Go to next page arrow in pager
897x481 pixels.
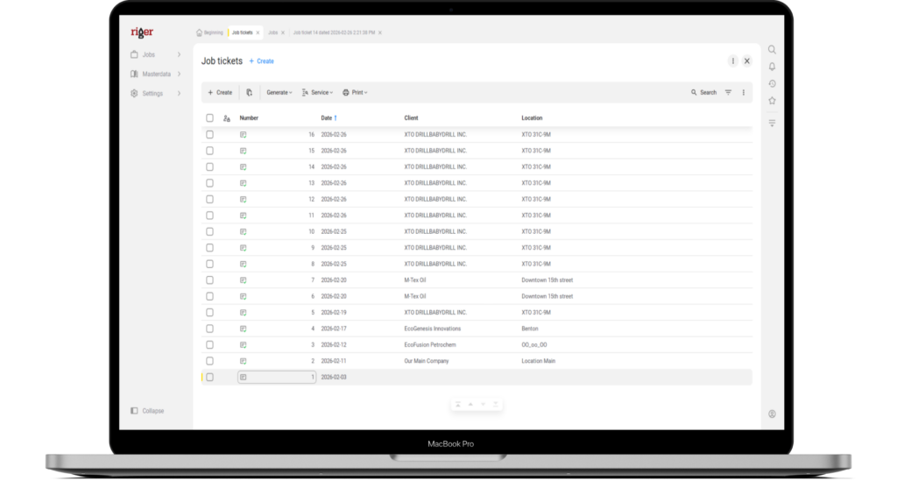click(483, 405)
